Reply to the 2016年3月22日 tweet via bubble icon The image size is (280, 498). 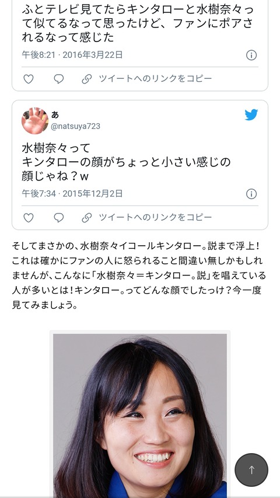[x=59, y=79]
